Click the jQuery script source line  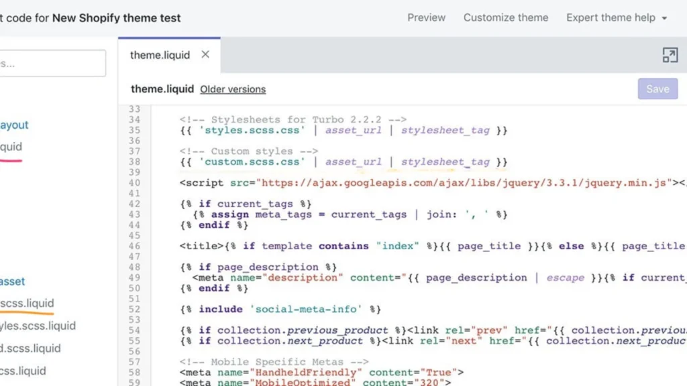[403, 182]
